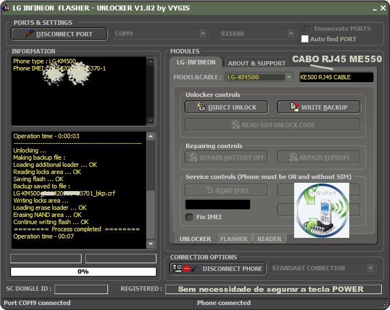This screenshot has width=390, height=310.
Task: Click the phone info scroll down arrow
Action: (150, 121)
